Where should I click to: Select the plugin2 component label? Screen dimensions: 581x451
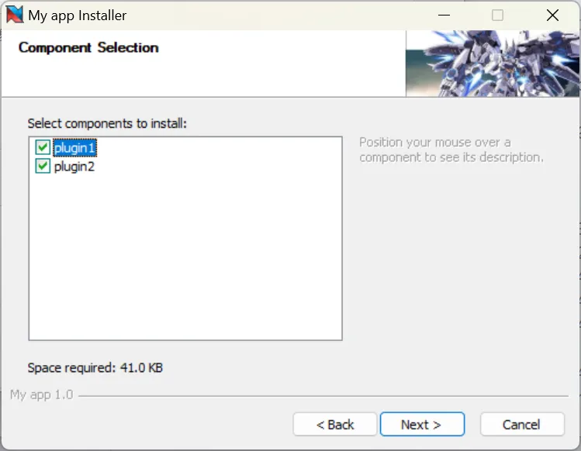point(74,166)
